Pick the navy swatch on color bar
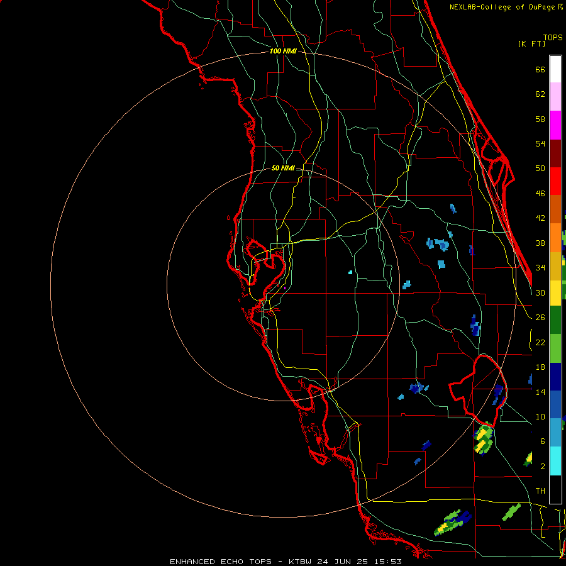This screenshot has height=566, width=566. 555,377
